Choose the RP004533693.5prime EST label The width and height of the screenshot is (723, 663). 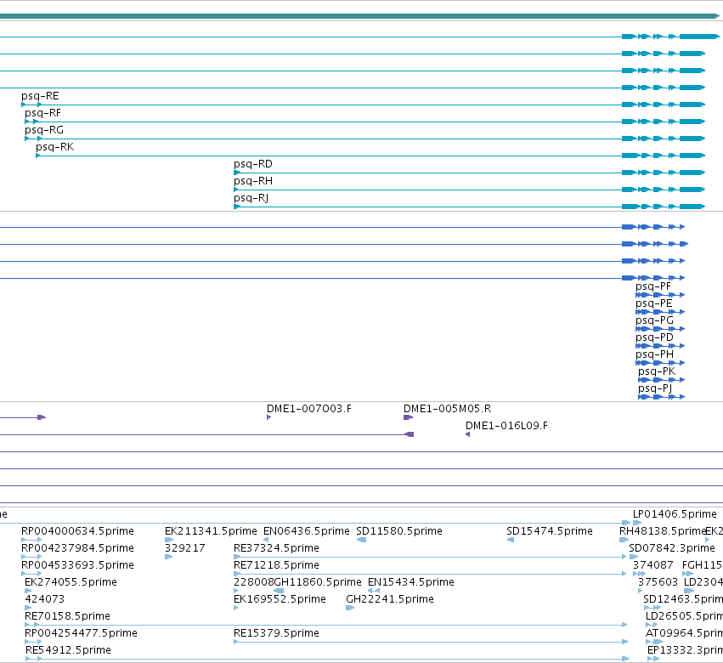tap(77, 565)
